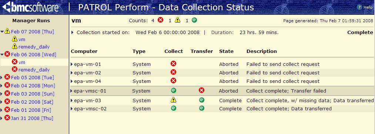The width and height of the screenshot is (375, 134).
Task: Click warning collect icon for epa-vm-03
Action: tap(173, 100)
